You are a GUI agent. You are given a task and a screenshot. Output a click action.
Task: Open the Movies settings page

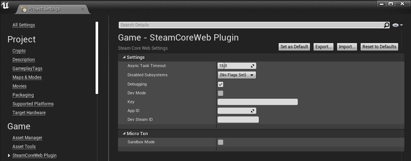[19, 86]
